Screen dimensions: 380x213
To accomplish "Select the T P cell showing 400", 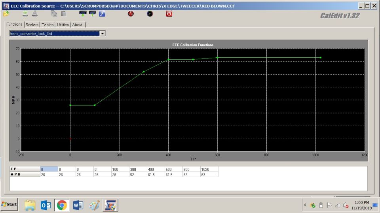I will [156, 169].
